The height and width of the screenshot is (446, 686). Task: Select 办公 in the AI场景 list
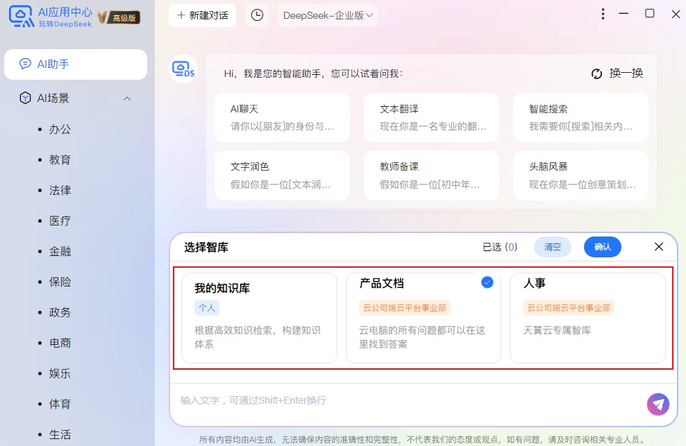60,130
